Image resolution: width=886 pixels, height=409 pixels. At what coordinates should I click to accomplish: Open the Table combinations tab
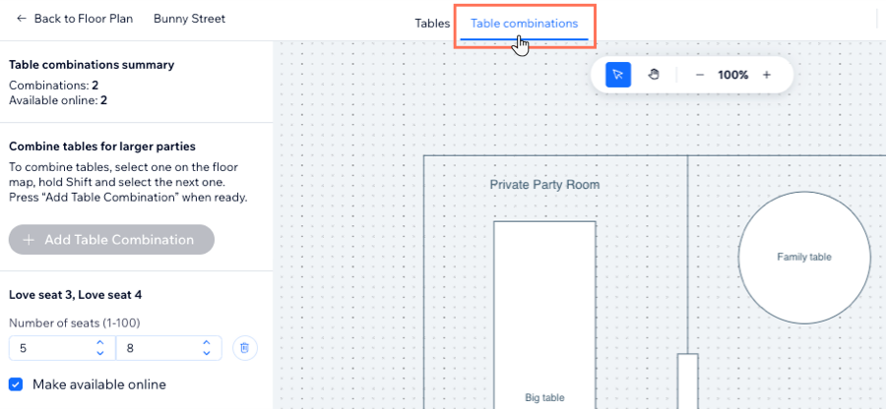[525, 24]
